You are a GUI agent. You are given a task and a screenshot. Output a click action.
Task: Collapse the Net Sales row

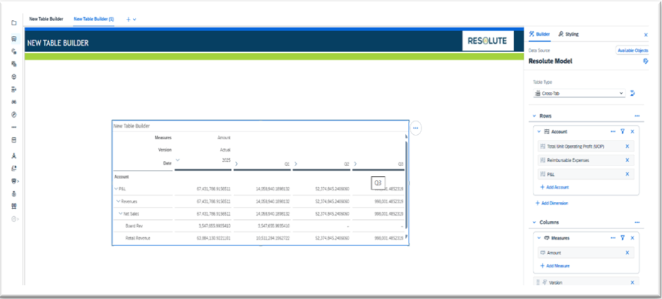120,214
